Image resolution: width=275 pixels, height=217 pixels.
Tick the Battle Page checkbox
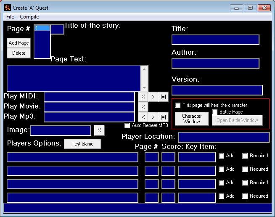click(215, 112)
